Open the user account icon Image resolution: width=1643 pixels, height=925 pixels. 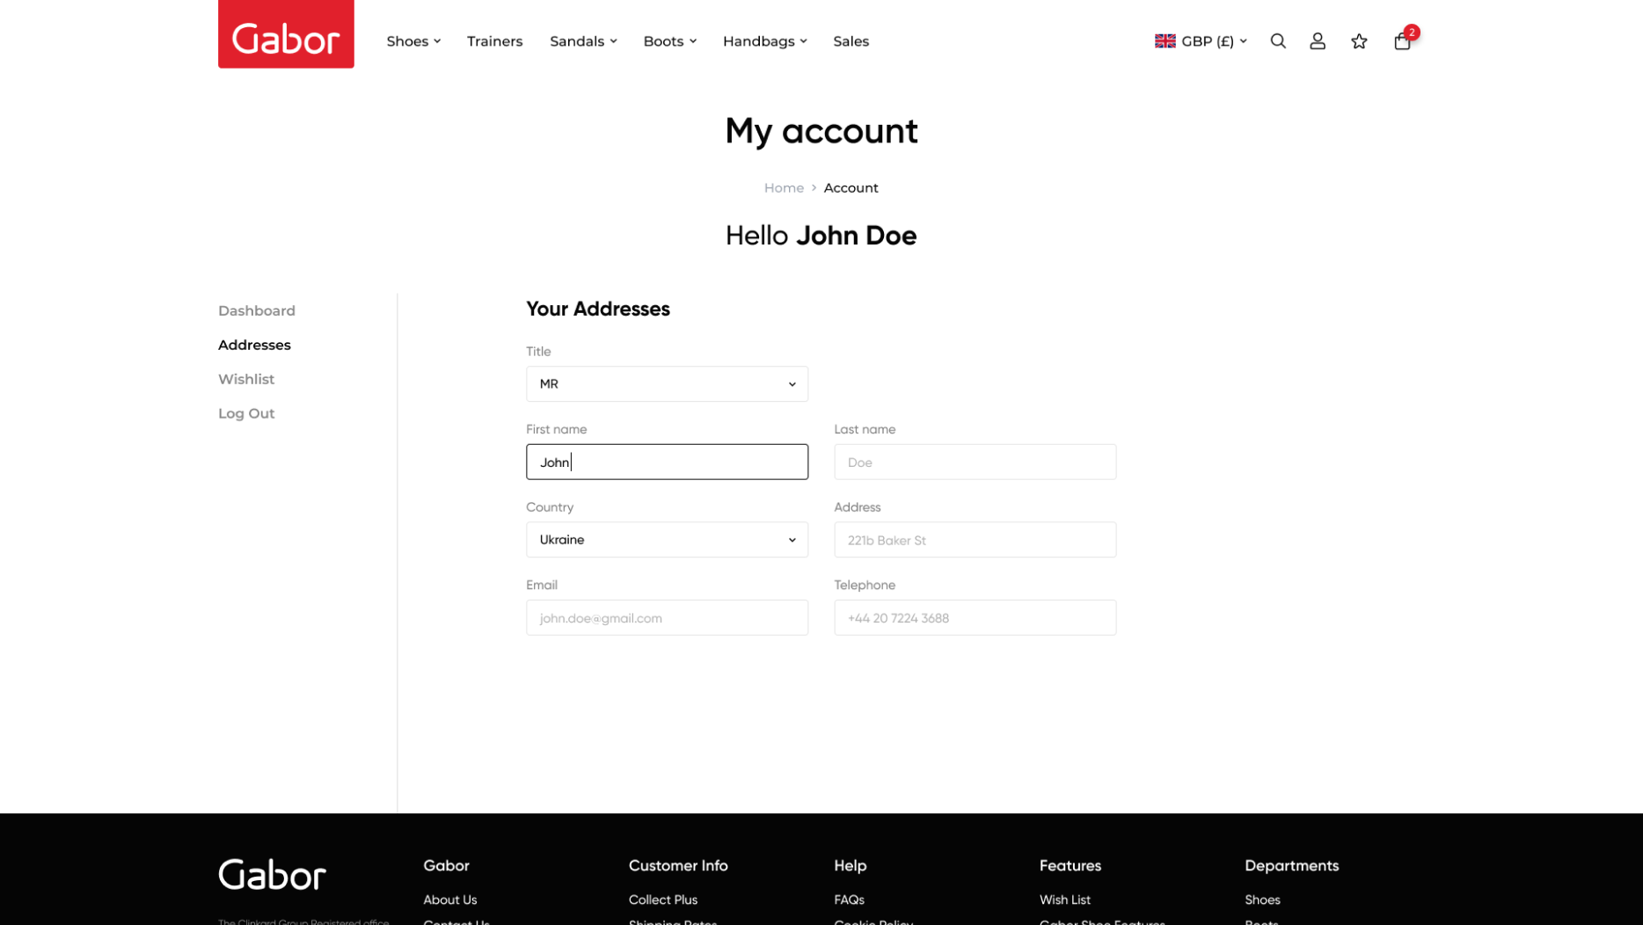click(1317, 41)
